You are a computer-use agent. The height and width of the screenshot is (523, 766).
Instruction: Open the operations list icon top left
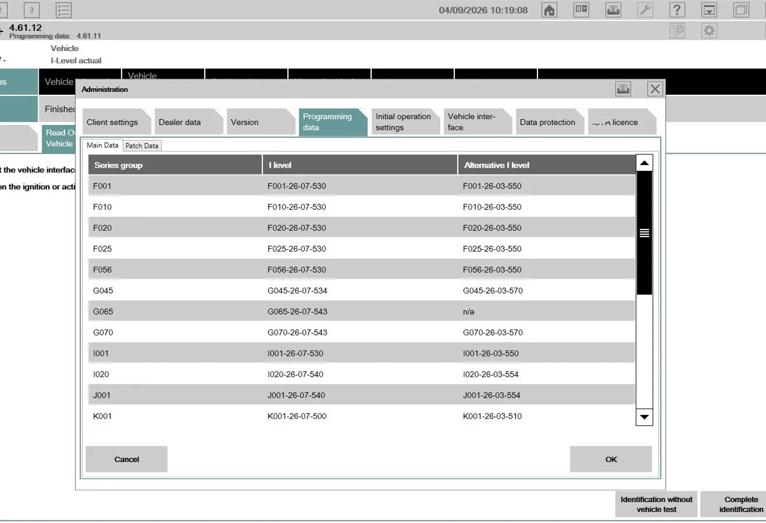[x=63, y=10]
